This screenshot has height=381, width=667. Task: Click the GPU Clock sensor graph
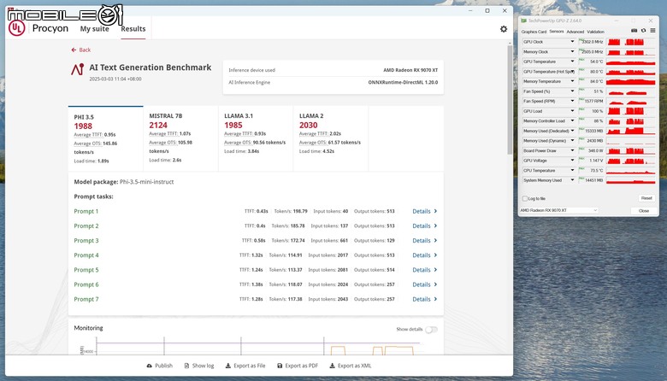coord(630,42)
